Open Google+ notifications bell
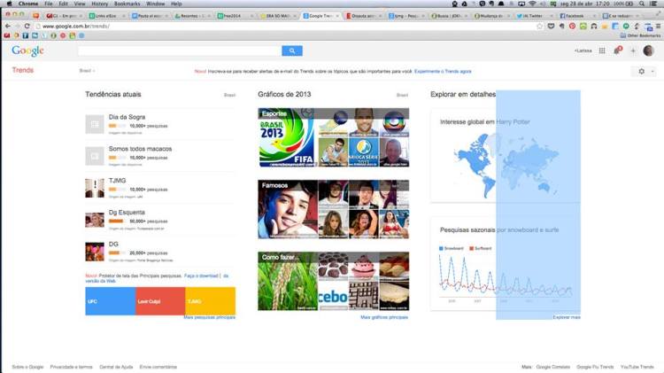Viewport: 664px width, 373px height. 617,51
